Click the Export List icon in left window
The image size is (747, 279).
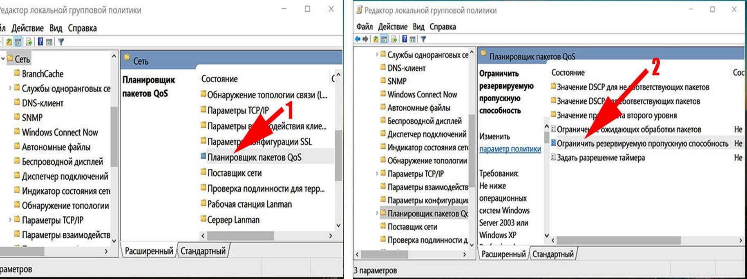pos(29,42)
